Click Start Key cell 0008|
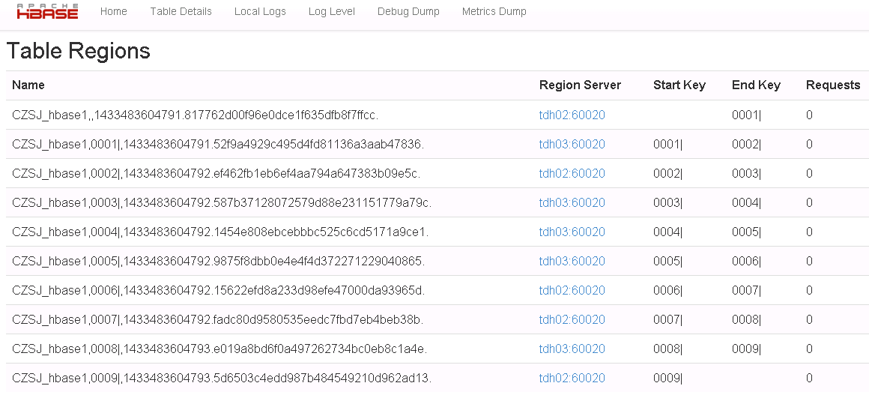This screenshot has width=869, height=398. [x=667, y=349]
